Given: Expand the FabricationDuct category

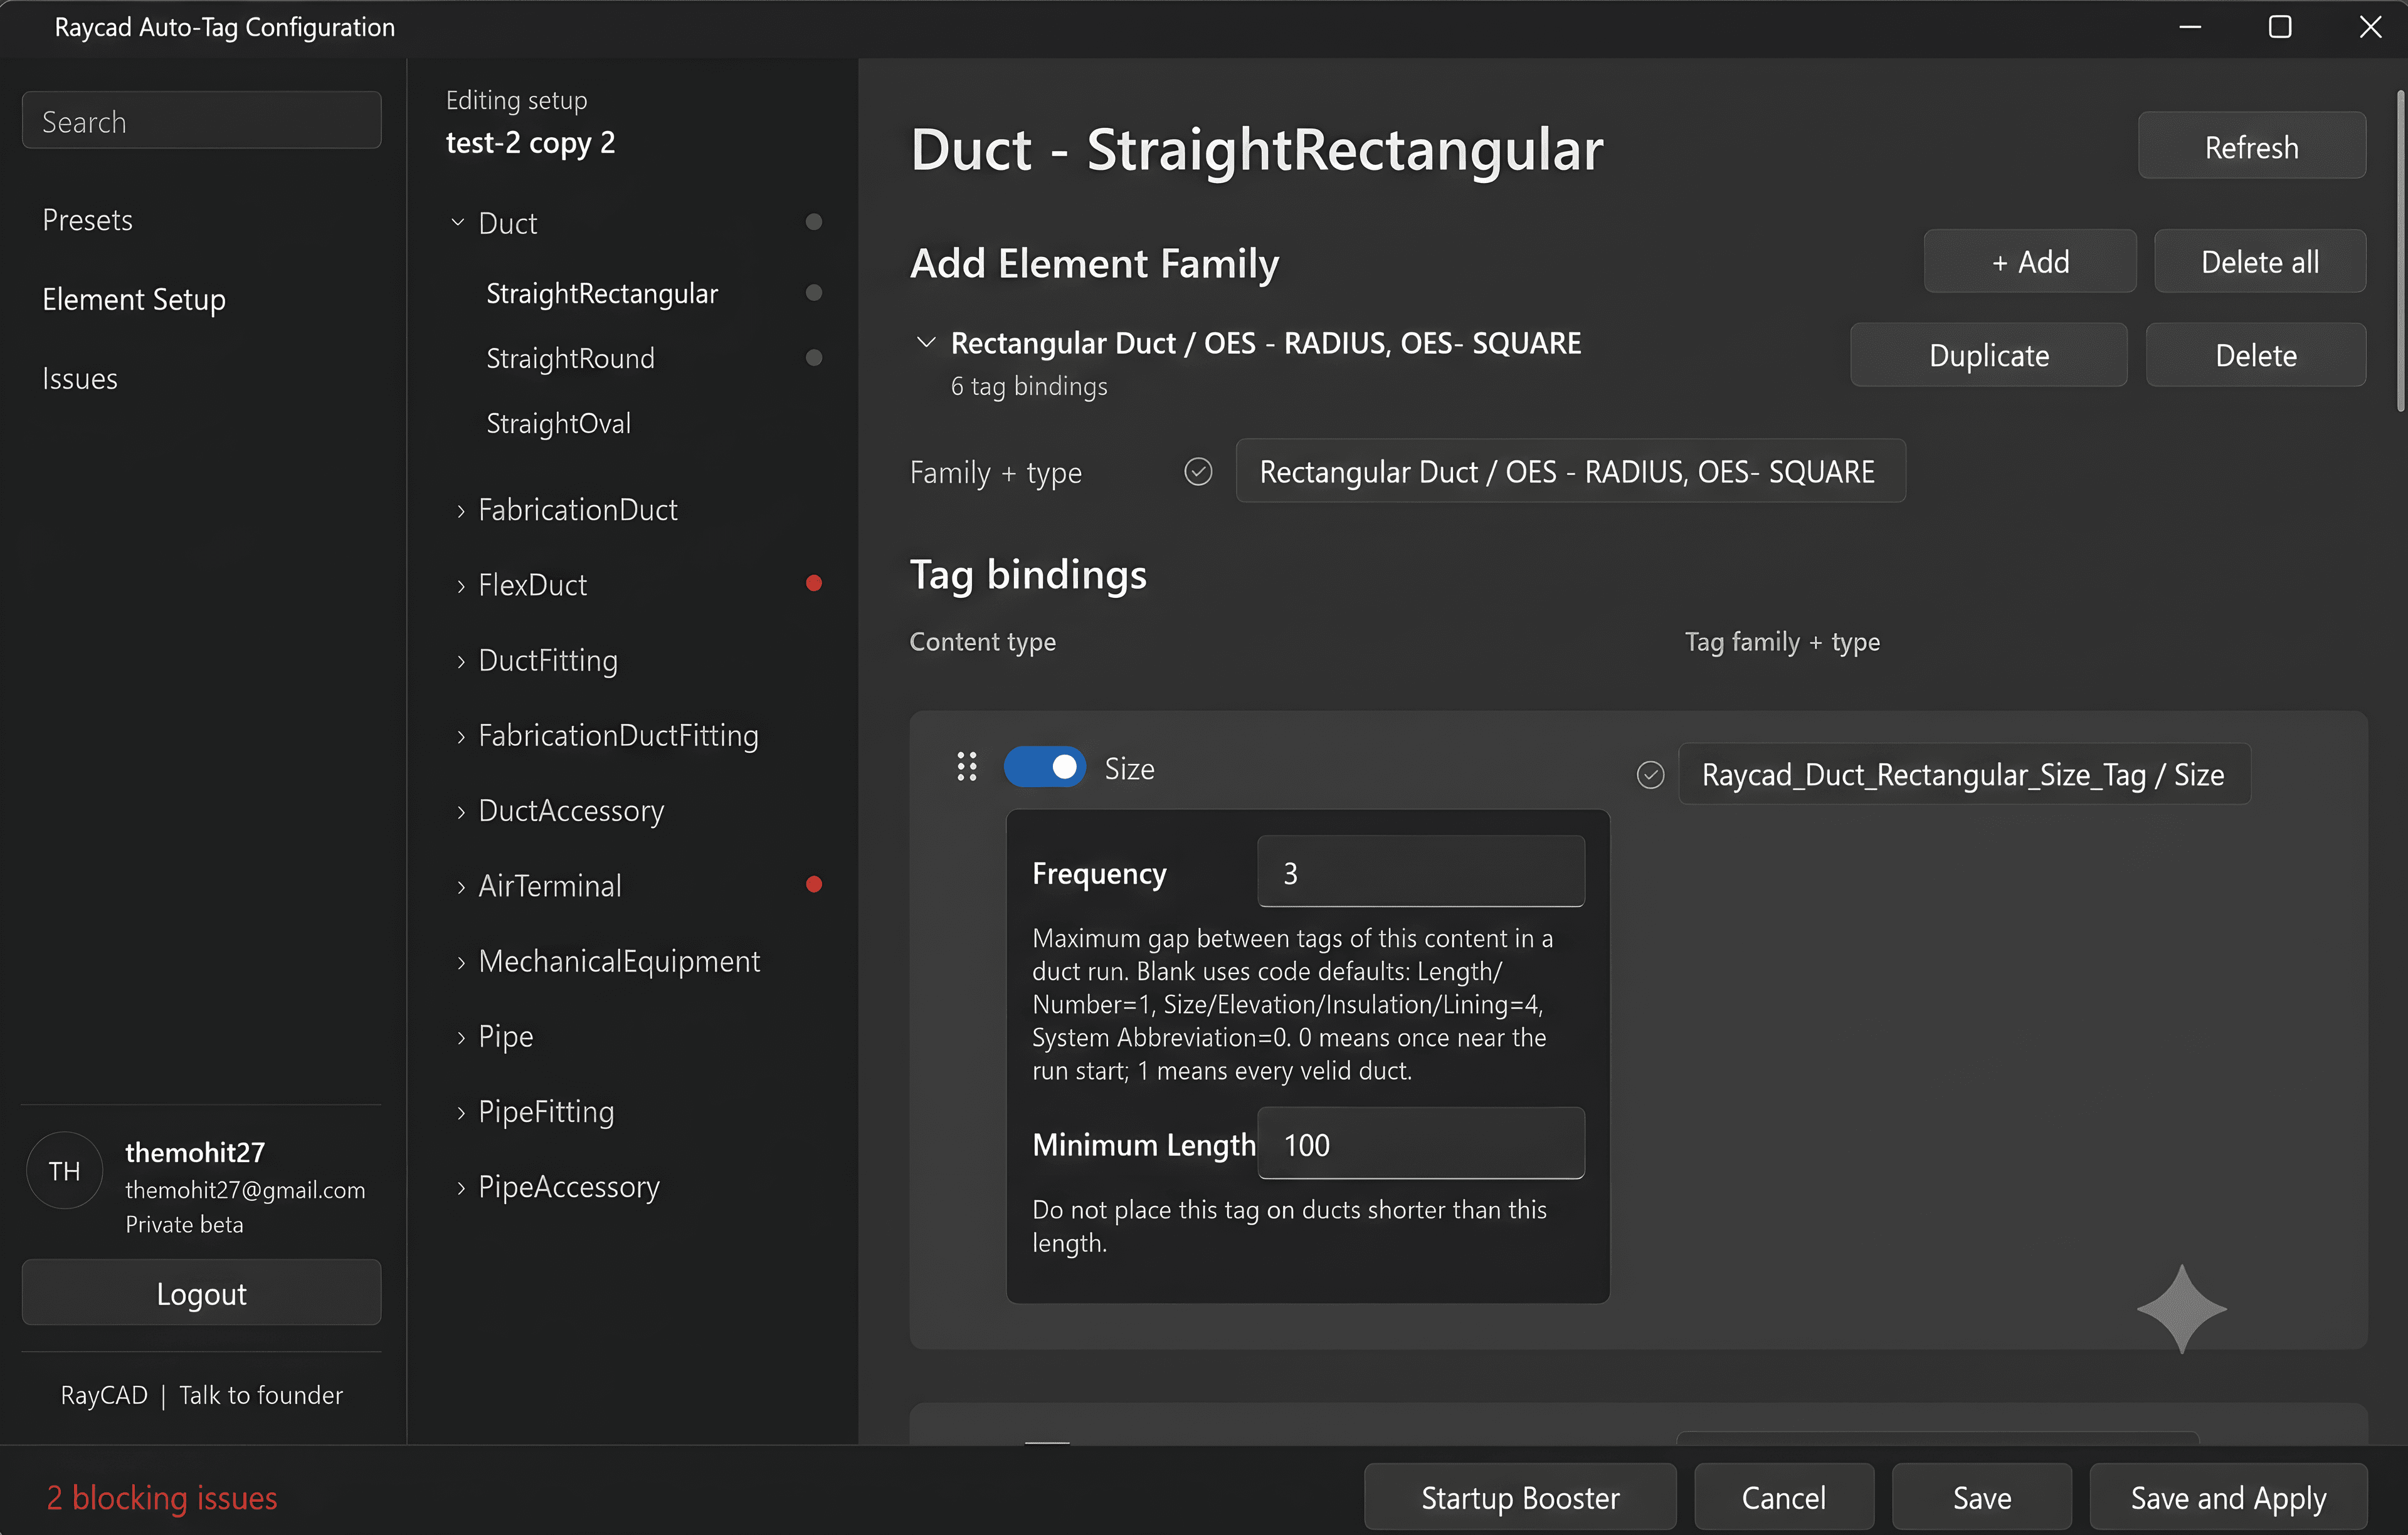Looking at the screenshot, I should 460,511.
